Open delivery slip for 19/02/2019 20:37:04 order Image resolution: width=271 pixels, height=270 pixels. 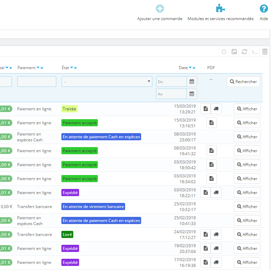point(216,249)
